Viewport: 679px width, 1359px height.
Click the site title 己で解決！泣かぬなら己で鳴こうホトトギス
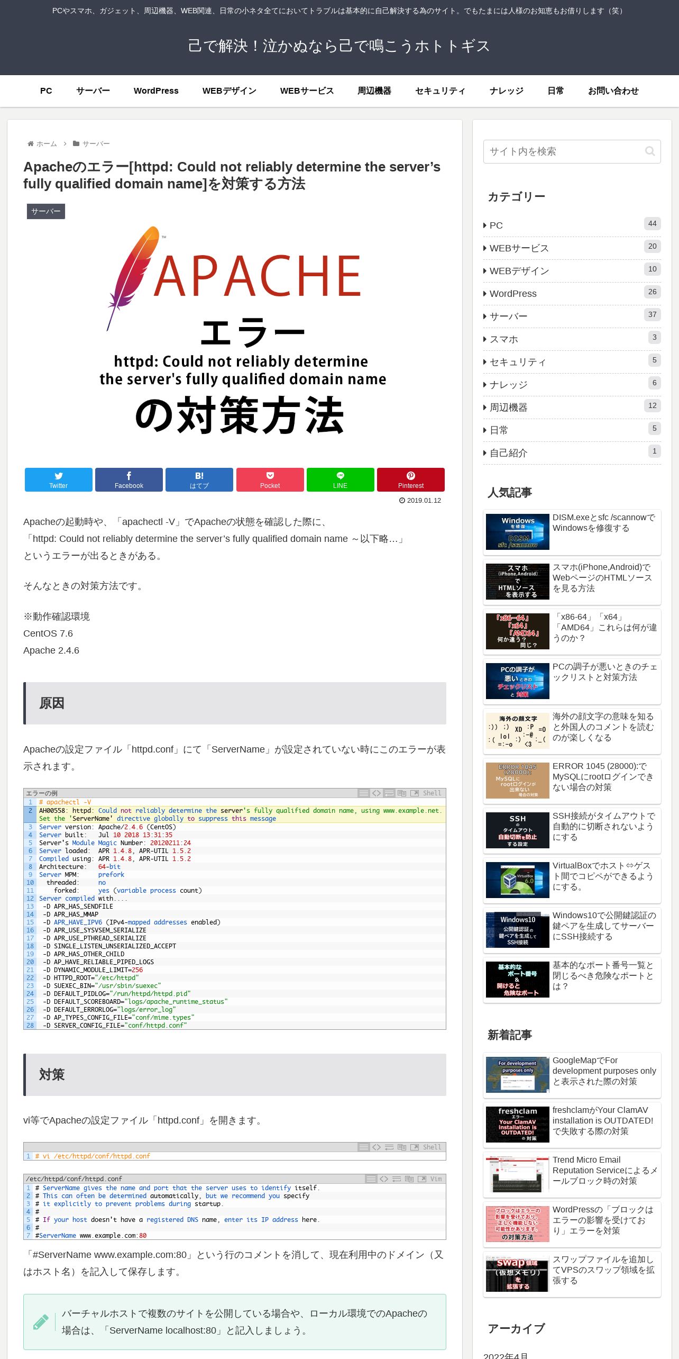coord(339,46)
